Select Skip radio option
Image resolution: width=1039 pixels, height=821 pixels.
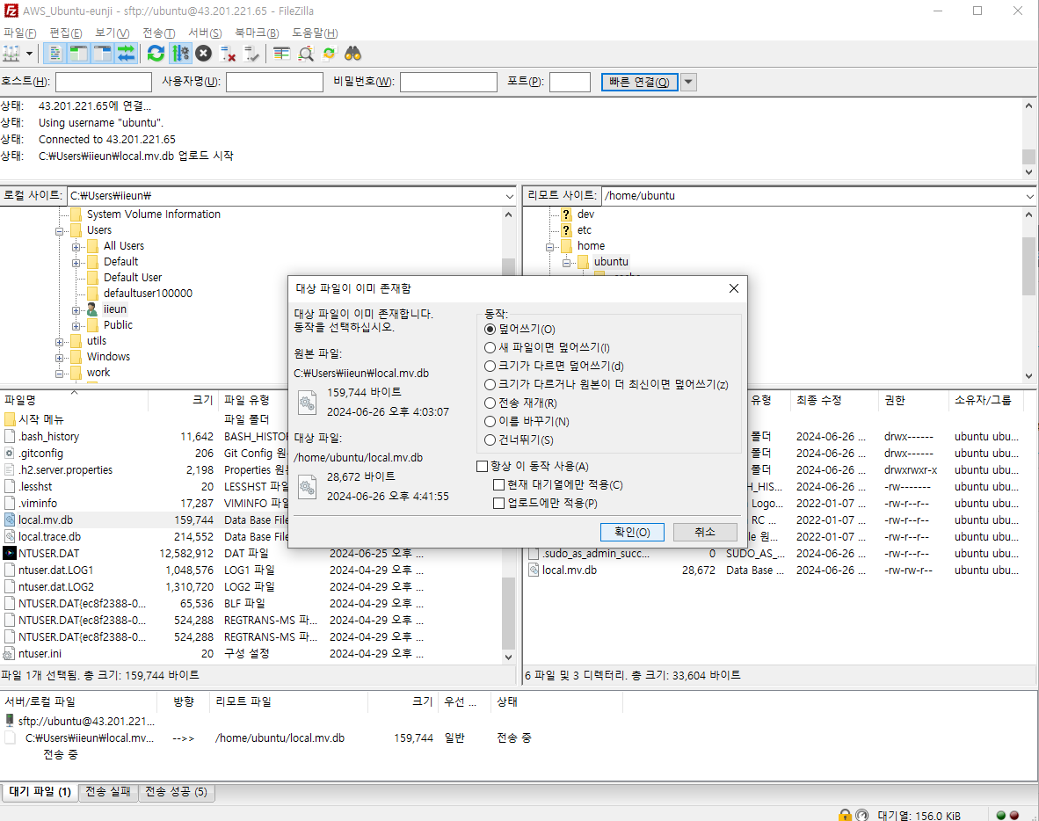(490, 440)
